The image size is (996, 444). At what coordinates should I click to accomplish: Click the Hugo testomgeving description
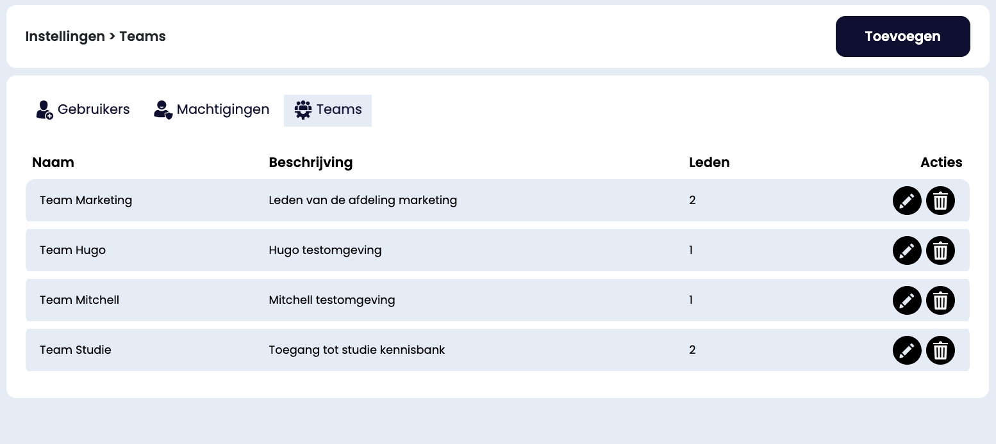(x=325, y=250)
